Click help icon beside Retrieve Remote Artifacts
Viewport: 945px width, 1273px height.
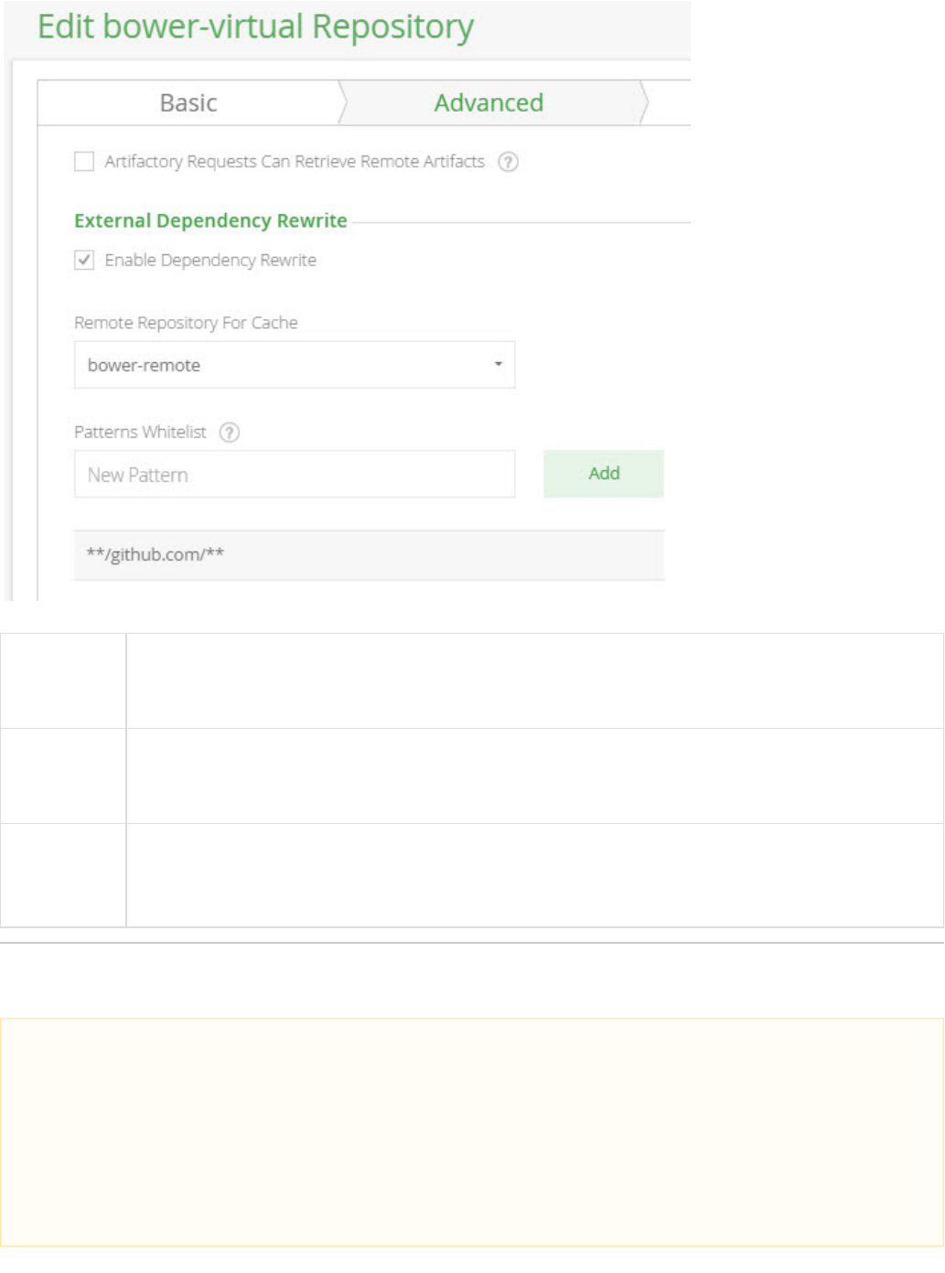tap(508, 162)
